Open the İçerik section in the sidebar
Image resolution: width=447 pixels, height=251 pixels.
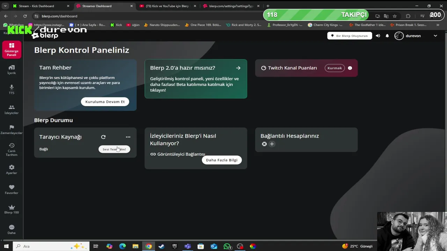click(x=12, y=70)
